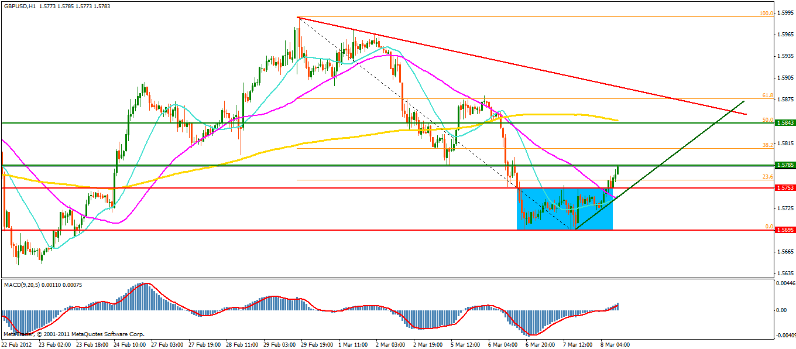Select the Fibonacci 38.2 level label

click(767, 145)
